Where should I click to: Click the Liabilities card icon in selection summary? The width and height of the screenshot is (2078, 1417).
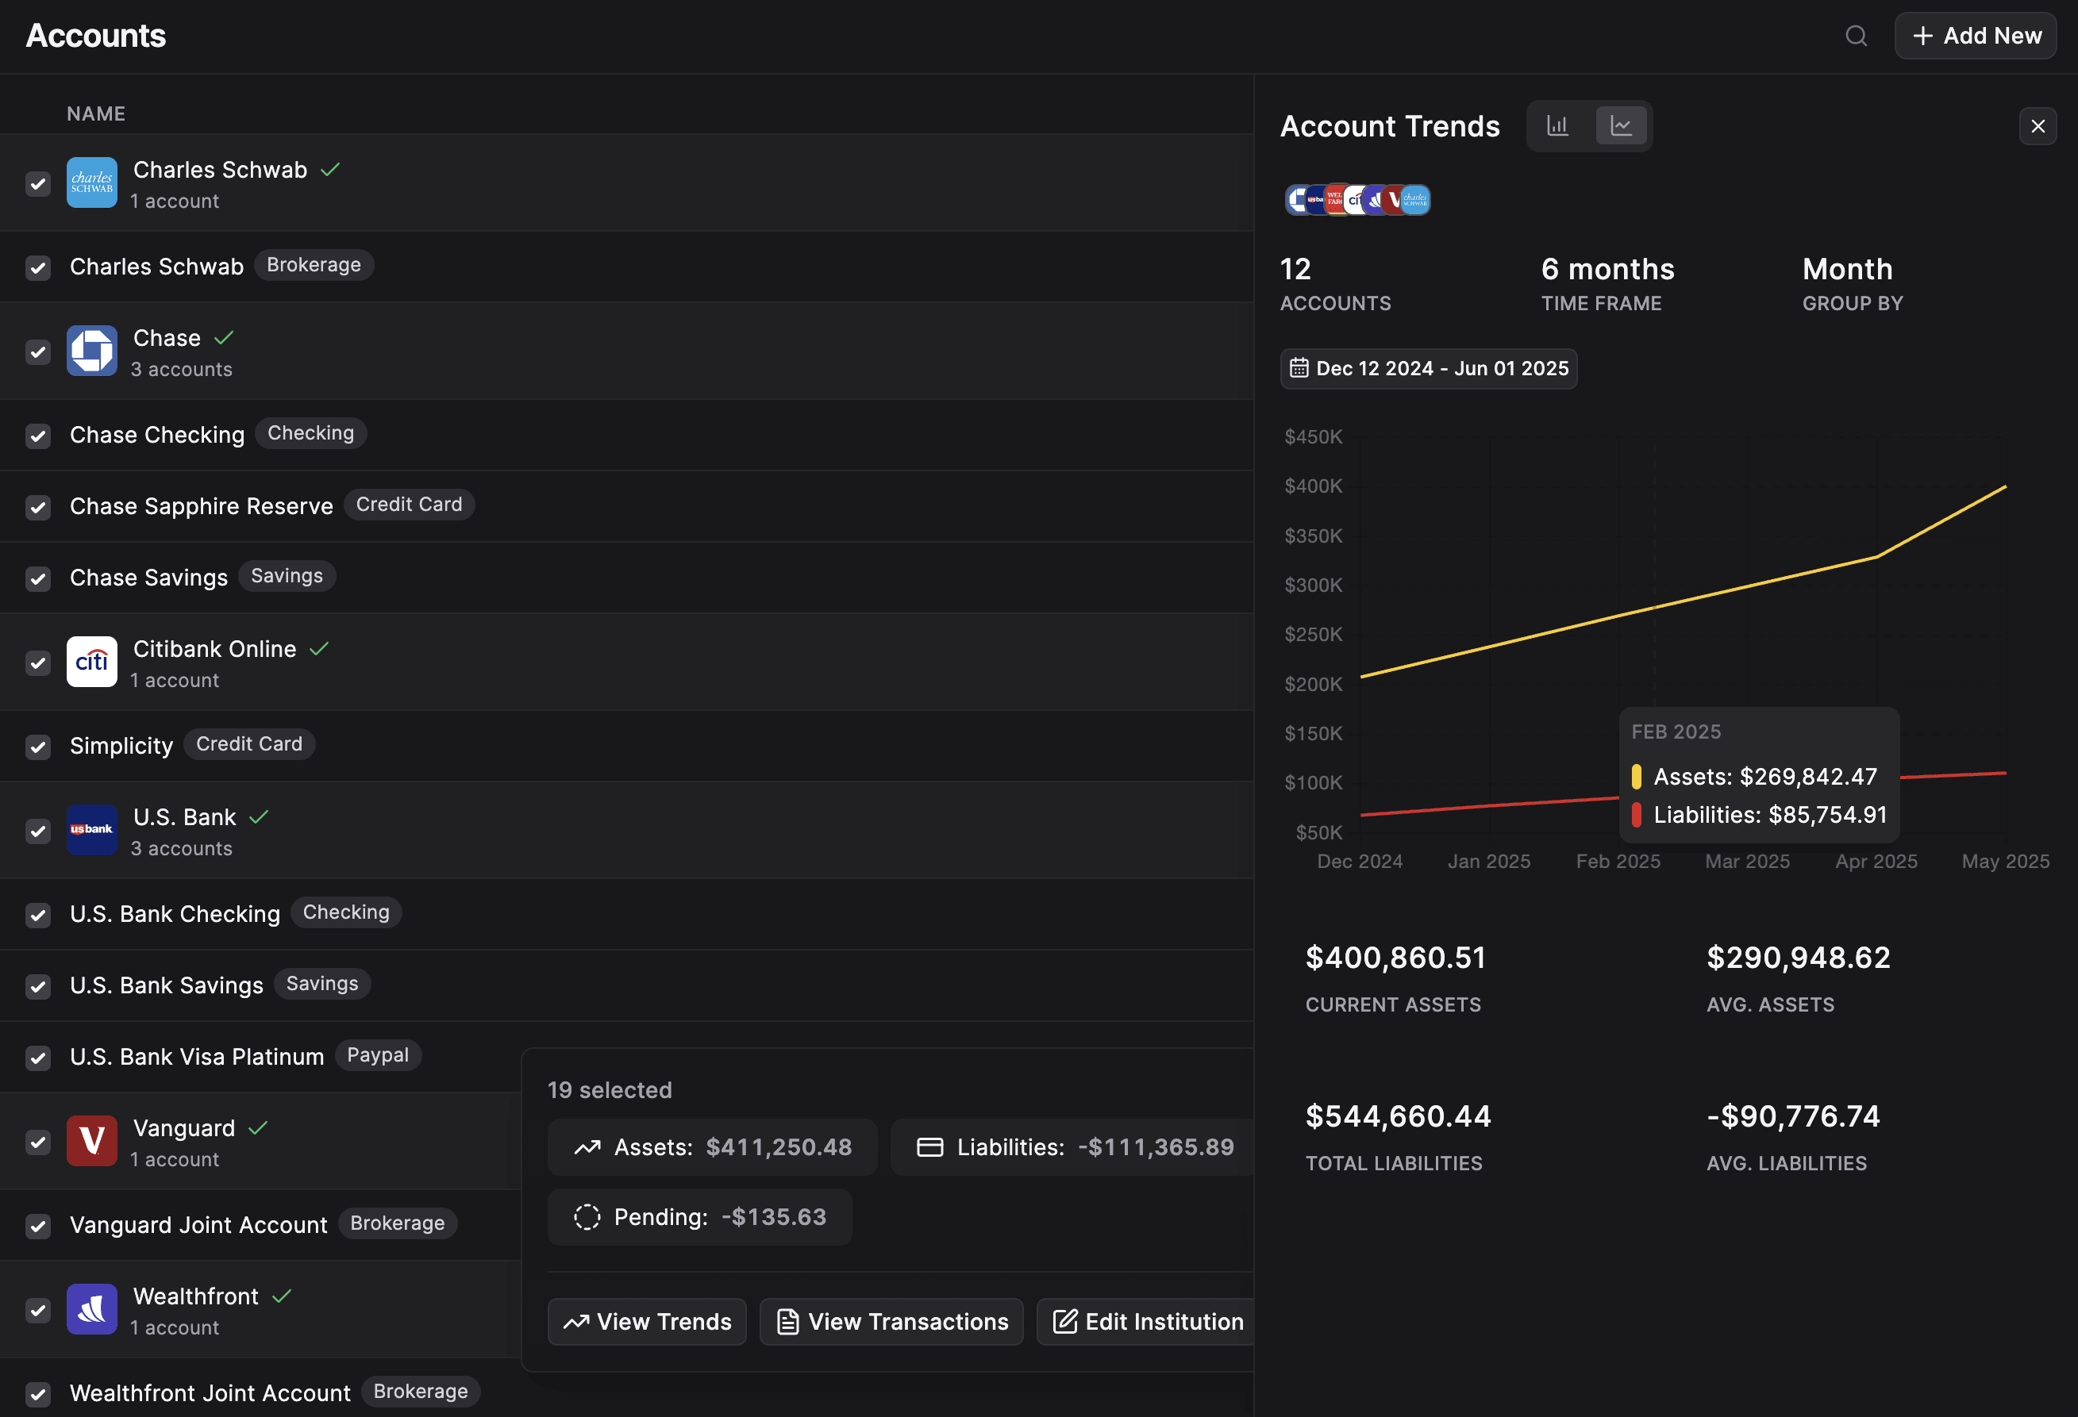point(930,1147)
